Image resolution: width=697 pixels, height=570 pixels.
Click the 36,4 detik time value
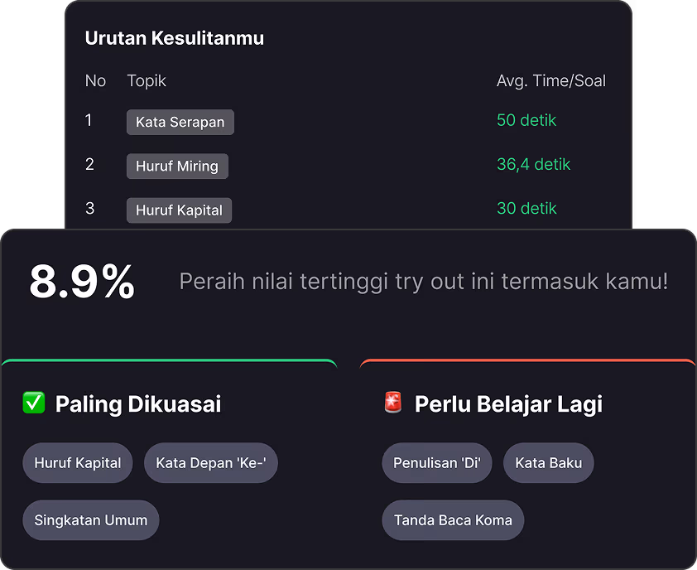pos(534,164)
